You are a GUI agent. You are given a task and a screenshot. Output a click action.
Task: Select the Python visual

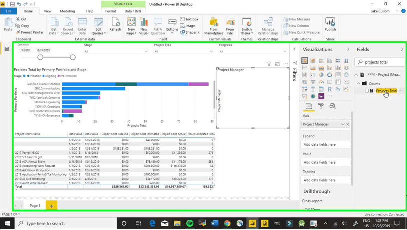pos(338,89)
